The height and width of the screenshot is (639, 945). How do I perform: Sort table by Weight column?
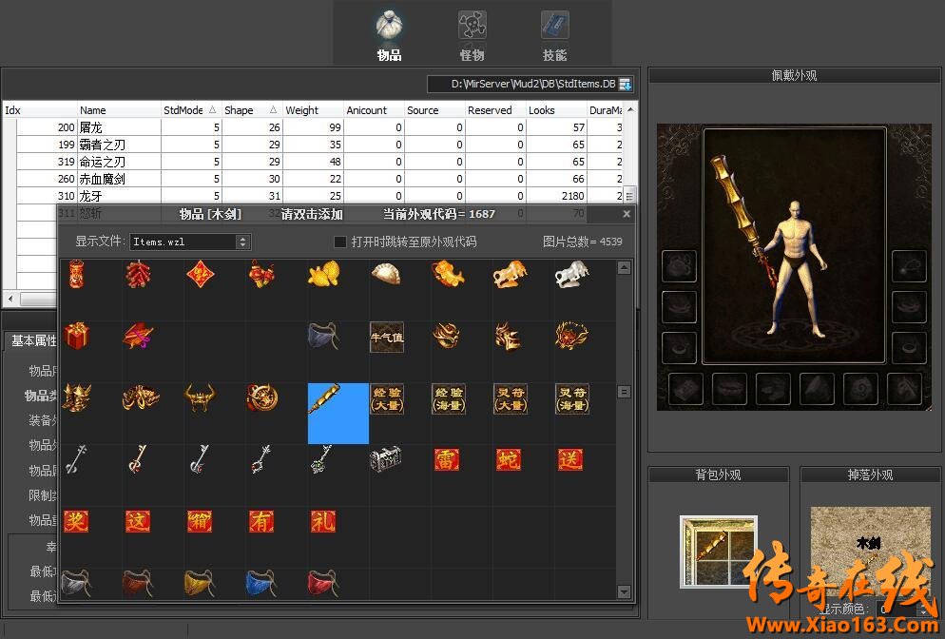[x=313, y=110]
